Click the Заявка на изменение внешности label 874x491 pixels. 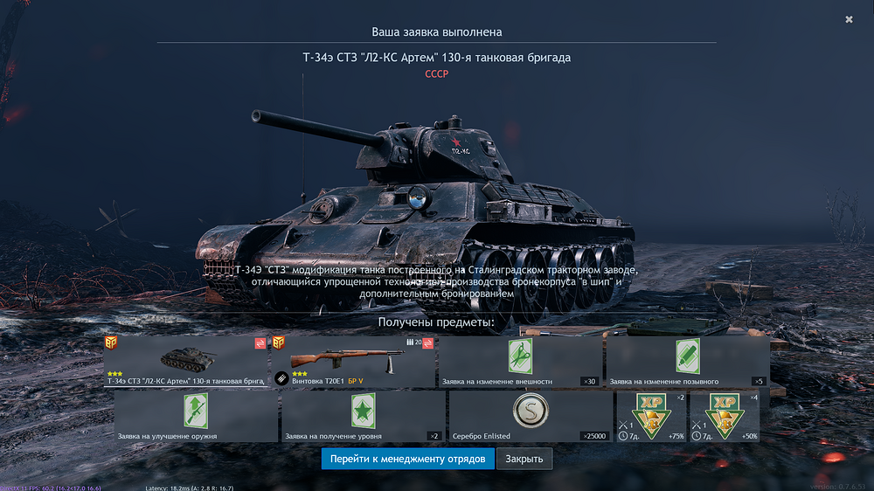(497, 382)
